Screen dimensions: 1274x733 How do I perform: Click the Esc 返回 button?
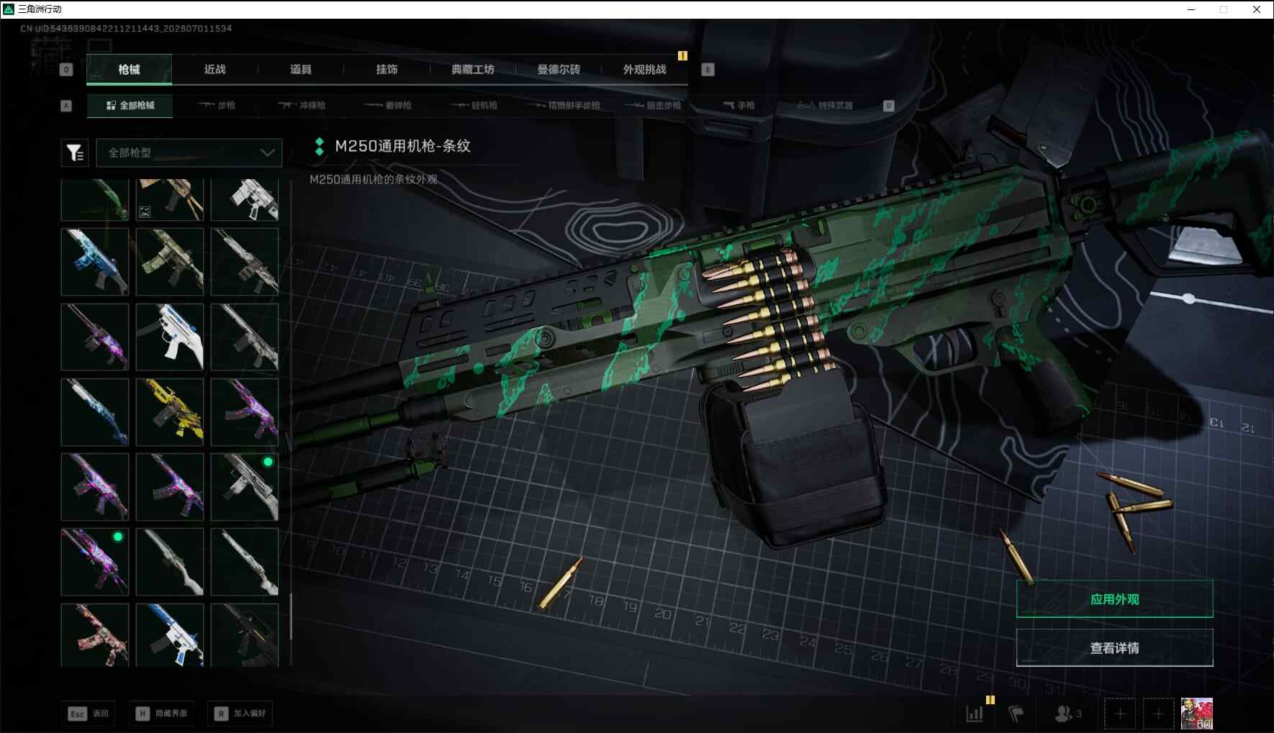pos(89,714)
